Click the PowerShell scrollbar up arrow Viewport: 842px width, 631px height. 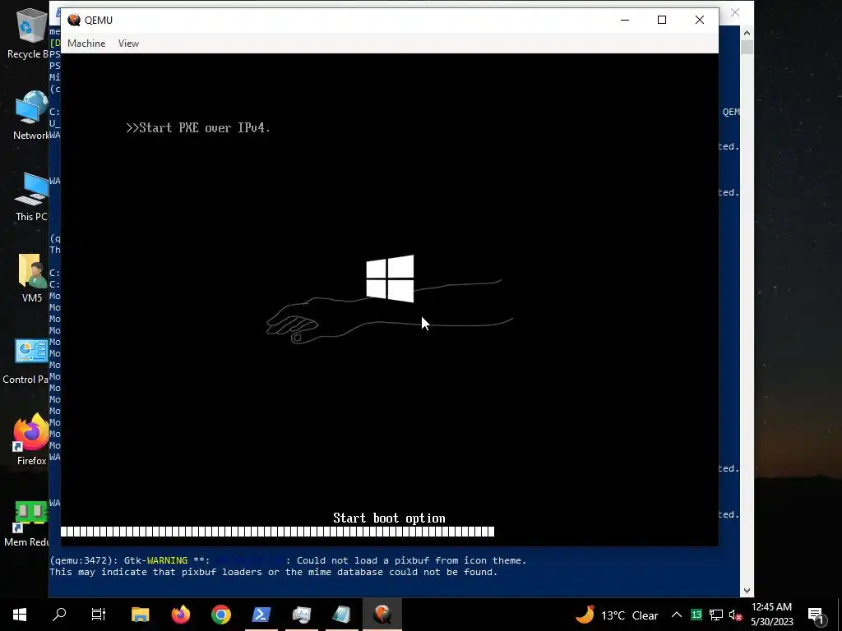(x=747, y=33)
